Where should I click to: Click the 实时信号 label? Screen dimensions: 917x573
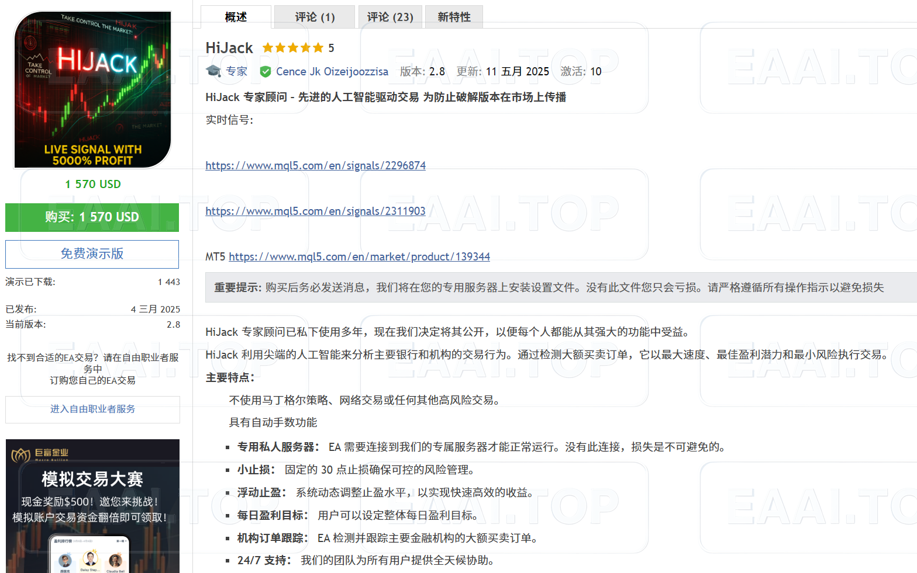pos(229,120)
